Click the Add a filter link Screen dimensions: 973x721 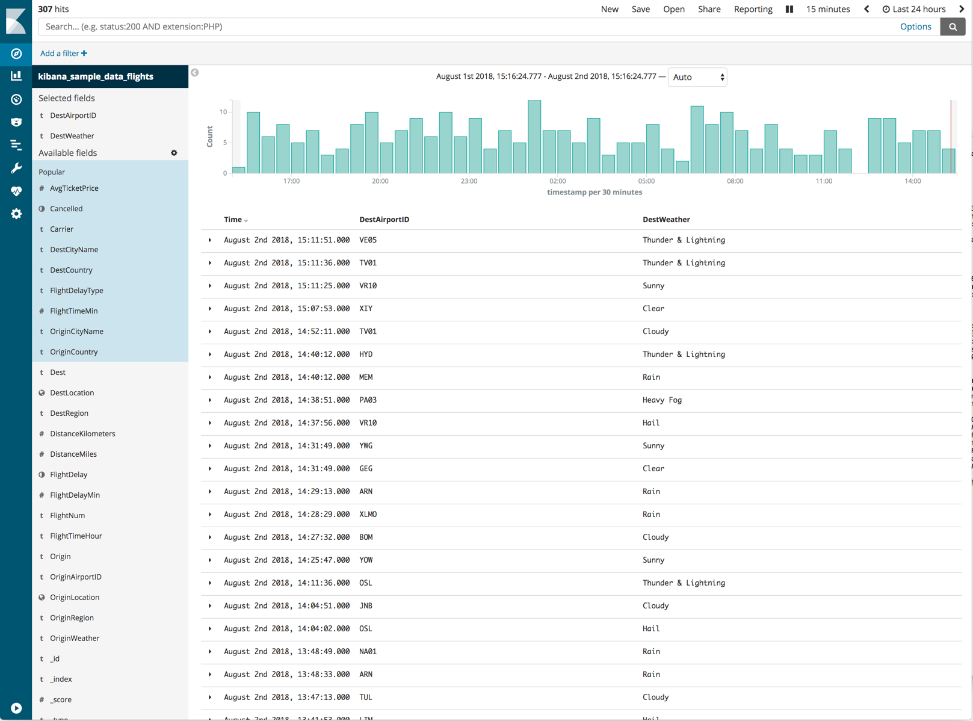(x=63, y=54)
